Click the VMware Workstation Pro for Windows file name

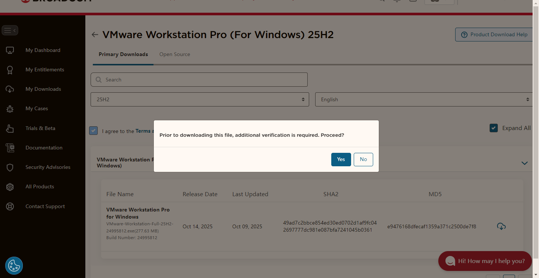(138, 213)
